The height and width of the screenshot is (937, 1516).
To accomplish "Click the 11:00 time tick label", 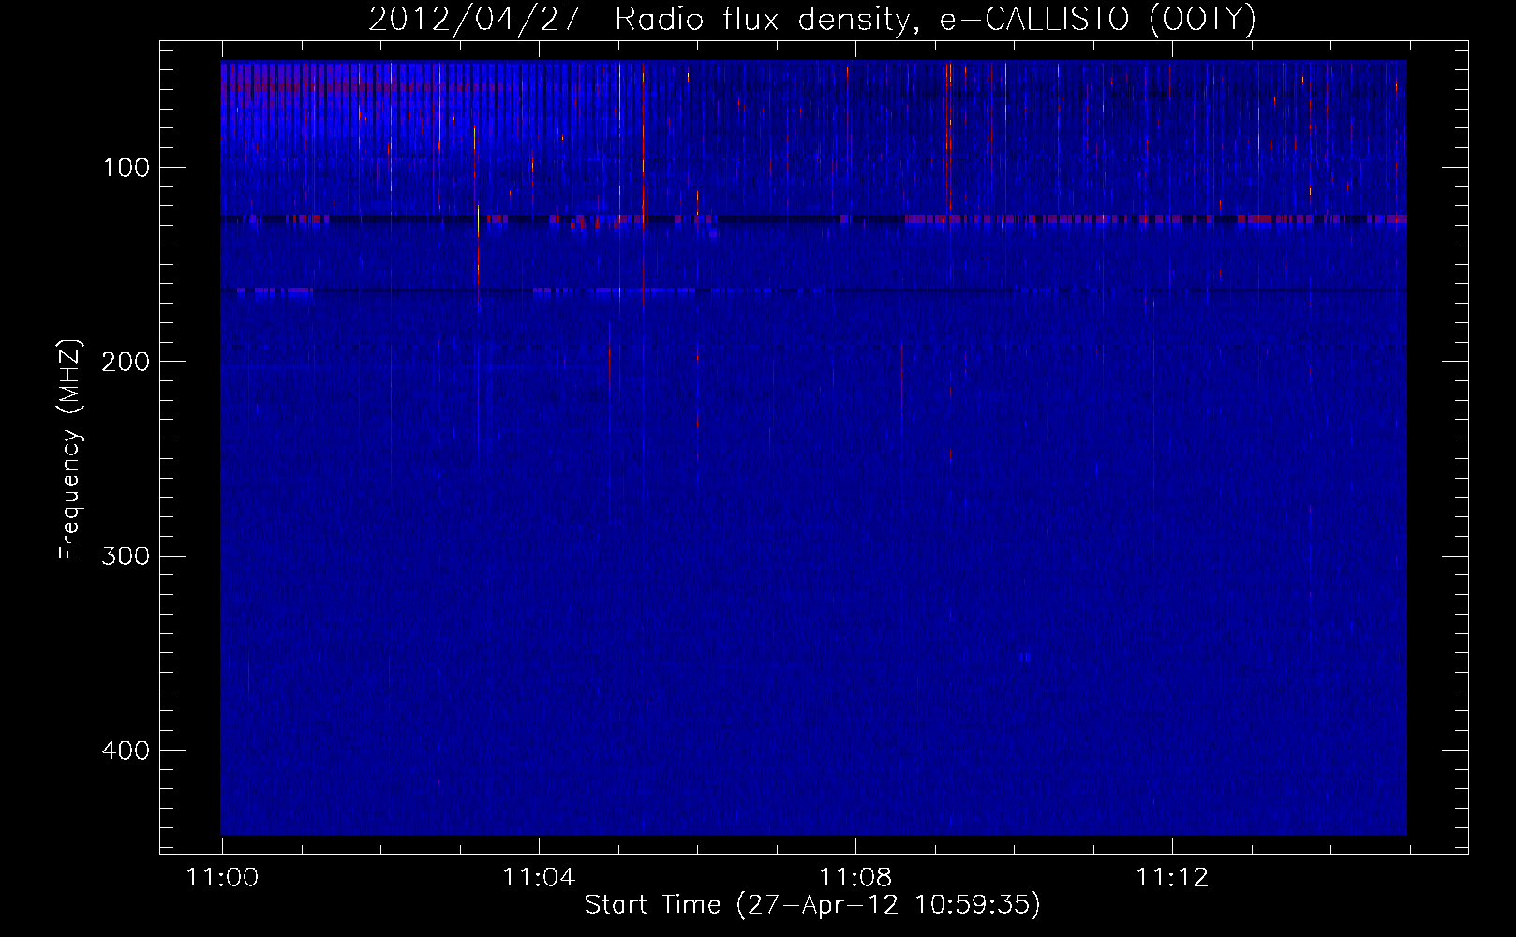I will 222,878.
